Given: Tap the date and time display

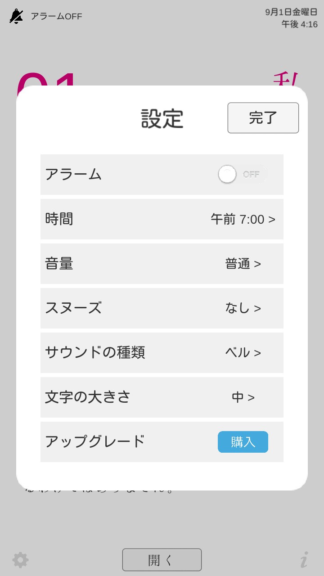Looking at the screenshot, I should [291, 18].
